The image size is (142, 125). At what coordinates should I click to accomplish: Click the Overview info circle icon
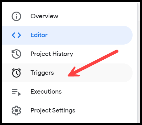pos(16,16)
